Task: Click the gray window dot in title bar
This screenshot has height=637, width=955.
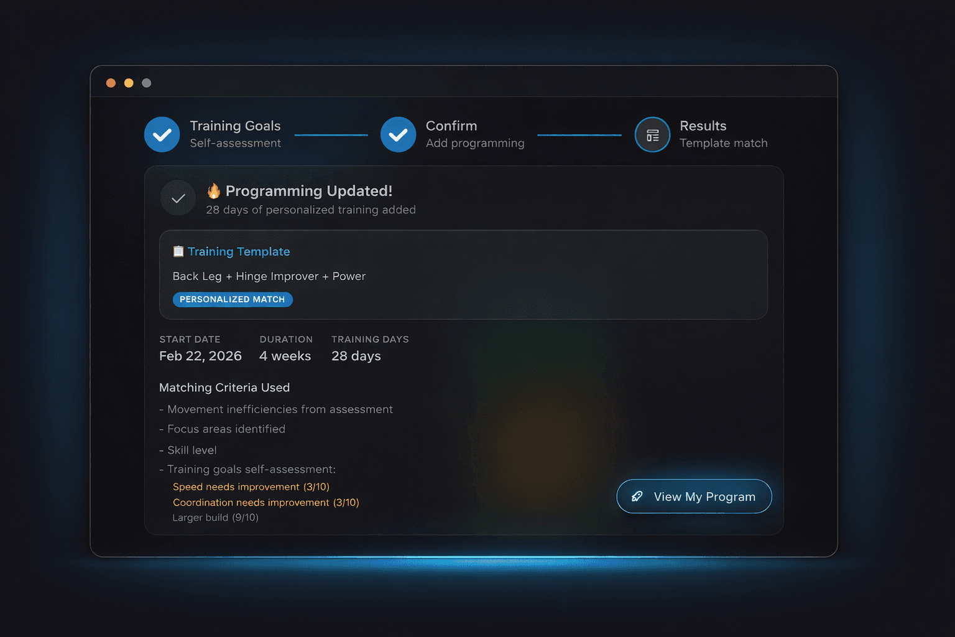Action: (x=147, y=83)
